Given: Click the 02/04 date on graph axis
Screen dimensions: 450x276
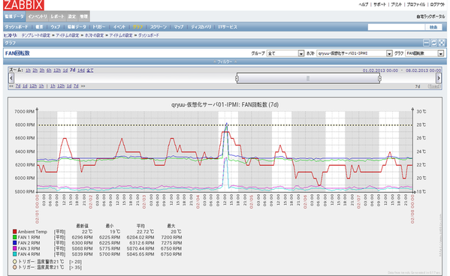Looking at the screenshot, I should click(198, 202).
